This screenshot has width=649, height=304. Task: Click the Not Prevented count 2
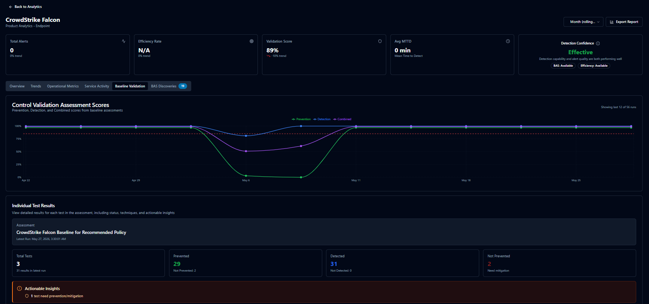tap(489, 264)
